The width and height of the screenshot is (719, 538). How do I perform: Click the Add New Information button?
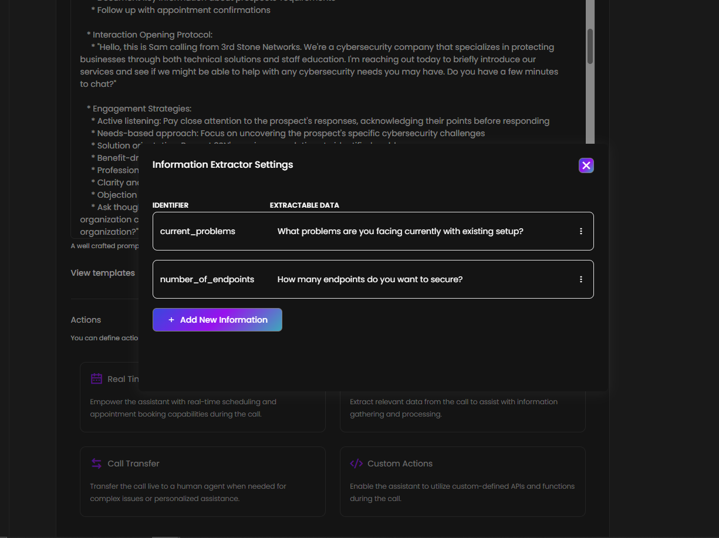[x=217, y=320]
